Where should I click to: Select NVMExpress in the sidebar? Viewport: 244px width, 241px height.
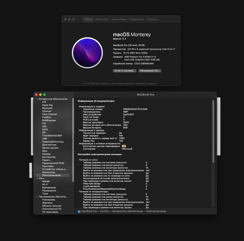49,120
